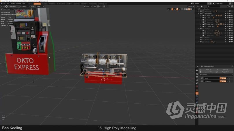
Task: Edit the Subdivision modifier name field
Action: click(211, 81)
